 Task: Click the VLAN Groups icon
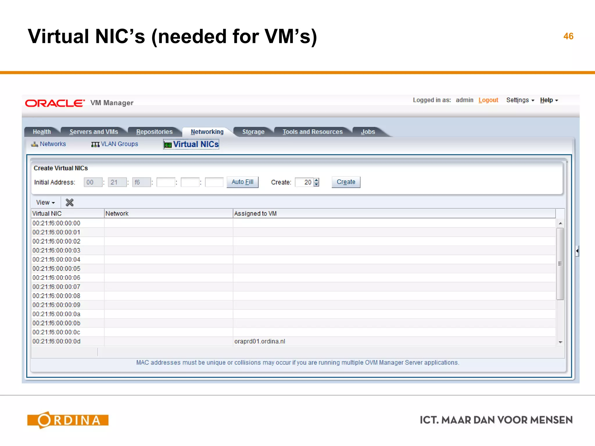(95, 144)
